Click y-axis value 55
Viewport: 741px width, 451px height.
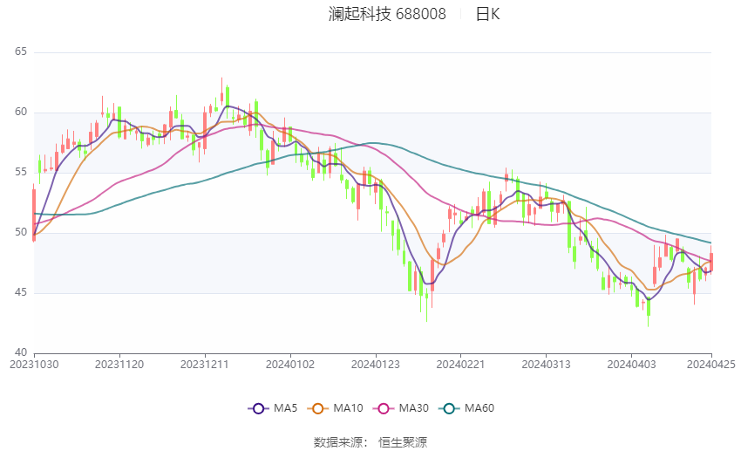[x=21, y=172]
